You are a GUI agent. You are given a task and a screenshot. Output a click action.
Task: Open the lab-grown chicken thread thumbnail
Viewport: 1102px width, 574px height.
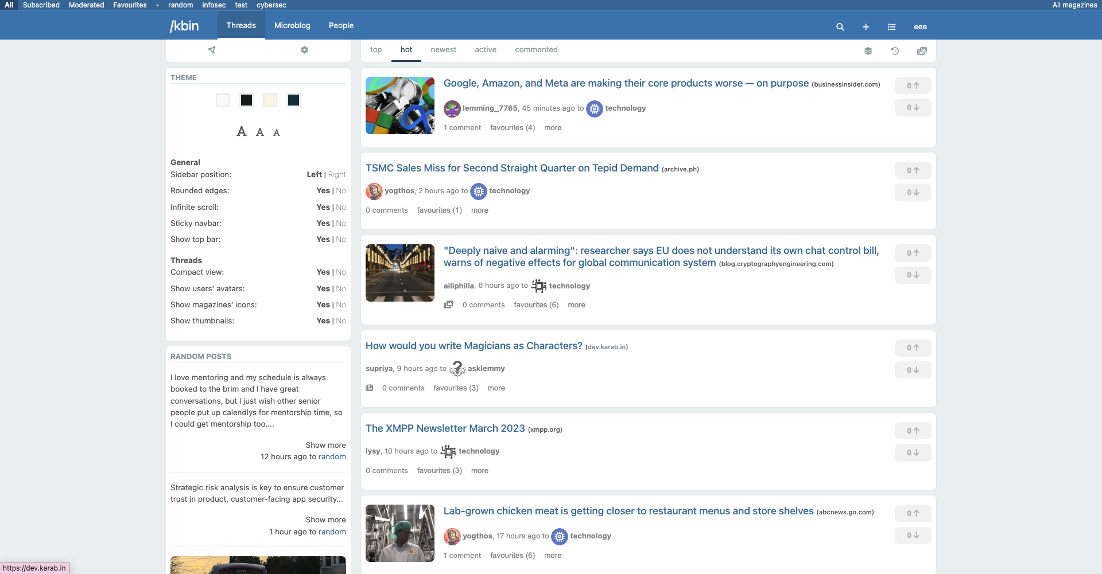click(400, 533)
